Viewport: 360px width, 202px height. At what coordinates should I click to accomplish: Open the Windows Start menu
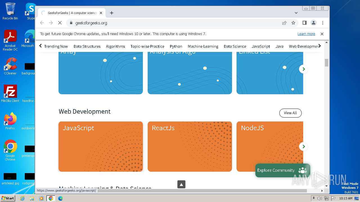(8, 198)
